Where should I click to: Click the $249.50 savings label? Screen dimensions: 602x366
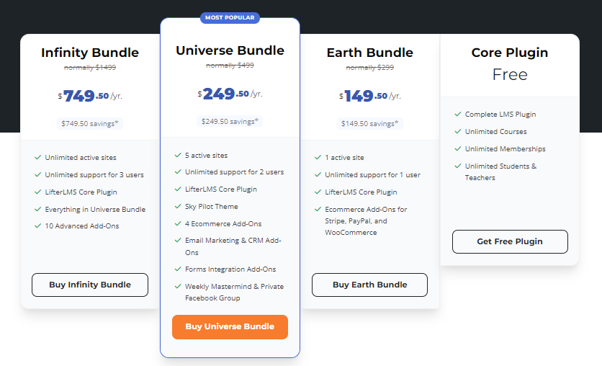[x=230, y=122]
